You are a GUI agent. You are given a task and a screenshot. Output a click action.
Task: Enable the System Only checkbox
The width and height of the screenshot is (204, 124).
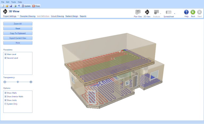pos(6,104)
